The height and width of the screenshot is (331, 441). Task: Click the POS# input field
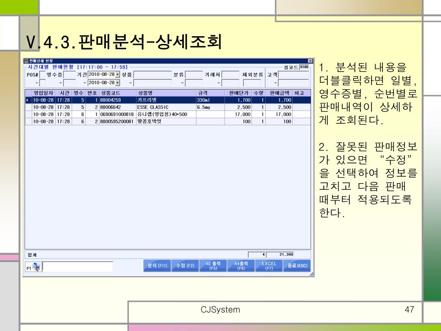(x=43, y=75)
